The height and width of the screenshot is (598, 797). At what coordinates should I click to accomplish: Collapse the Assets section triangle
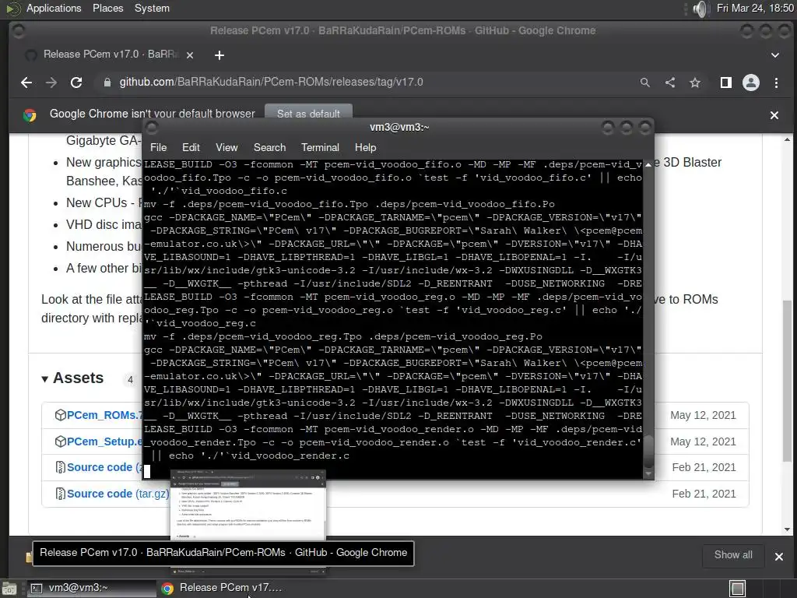[x=44, y=379]
